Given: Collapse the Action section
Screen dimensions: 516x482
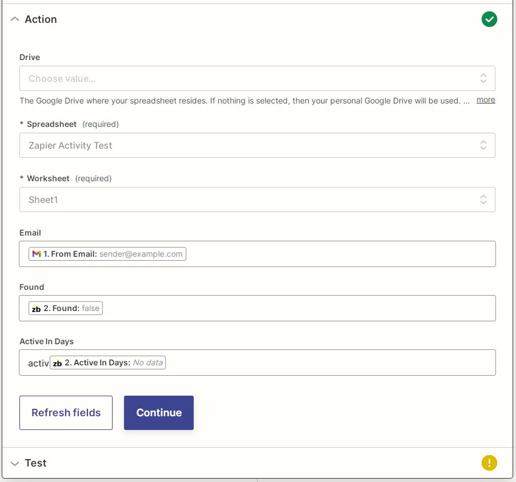Looking at the screenshot, I should 15,19.
